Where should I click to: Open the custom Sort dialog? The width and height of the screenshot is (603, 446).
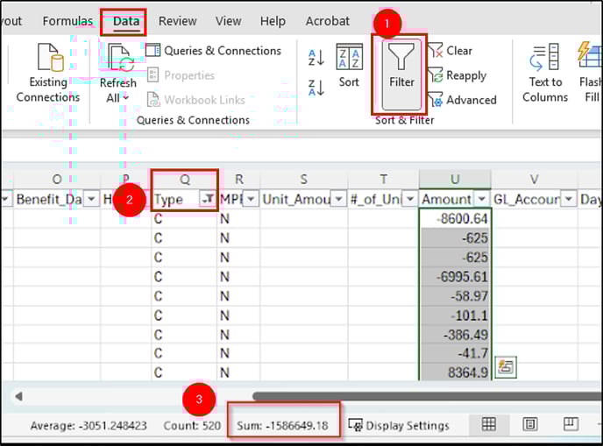[x=349, y=65]
